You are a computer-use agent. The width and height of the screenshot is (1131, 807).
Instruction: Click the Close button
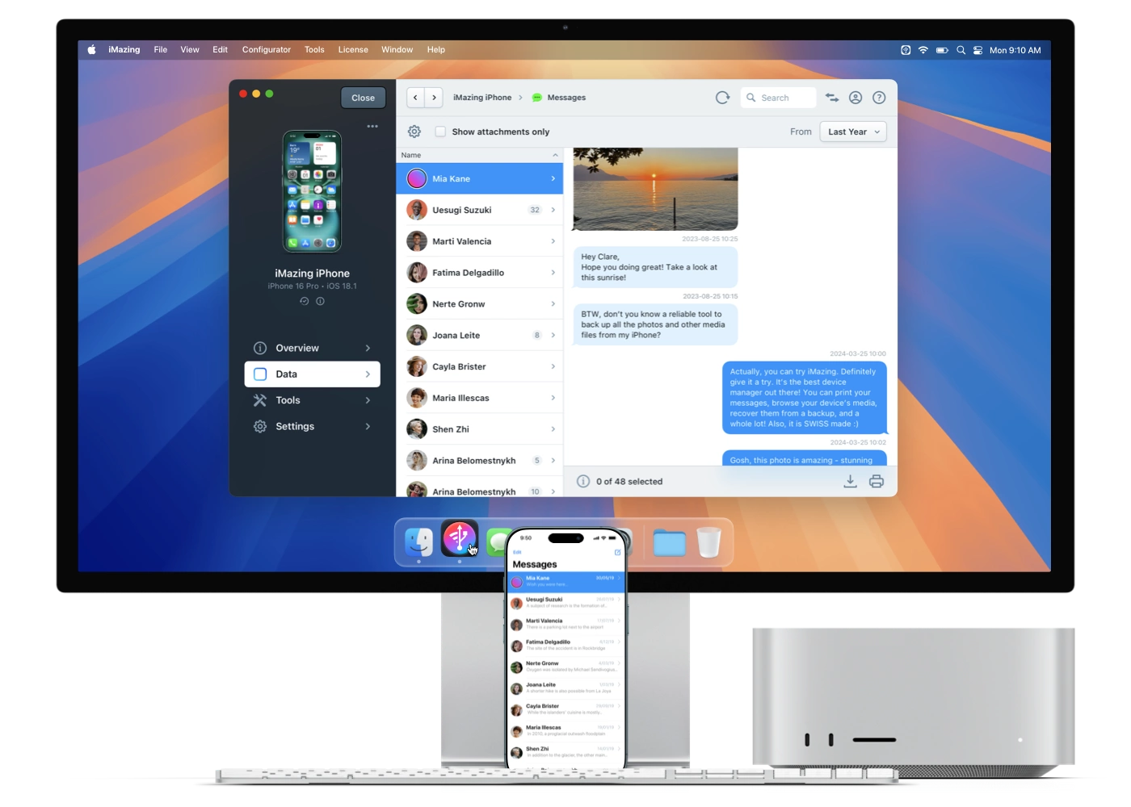(363, 98)
